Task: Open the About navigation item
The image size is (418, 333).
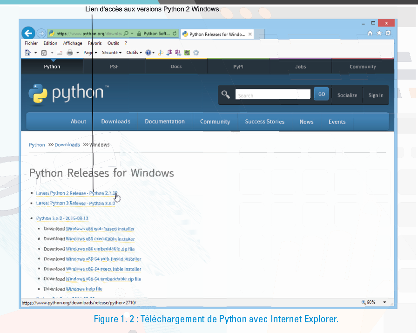Action: click(78, 122)
